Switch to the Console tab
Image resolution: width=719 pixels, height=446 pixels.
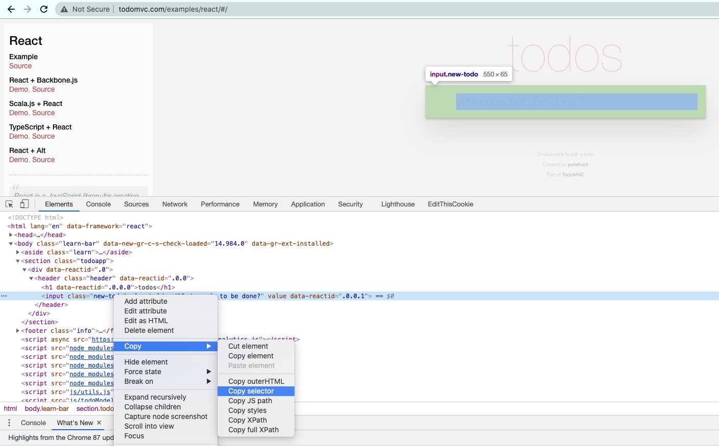click(98, 204)
